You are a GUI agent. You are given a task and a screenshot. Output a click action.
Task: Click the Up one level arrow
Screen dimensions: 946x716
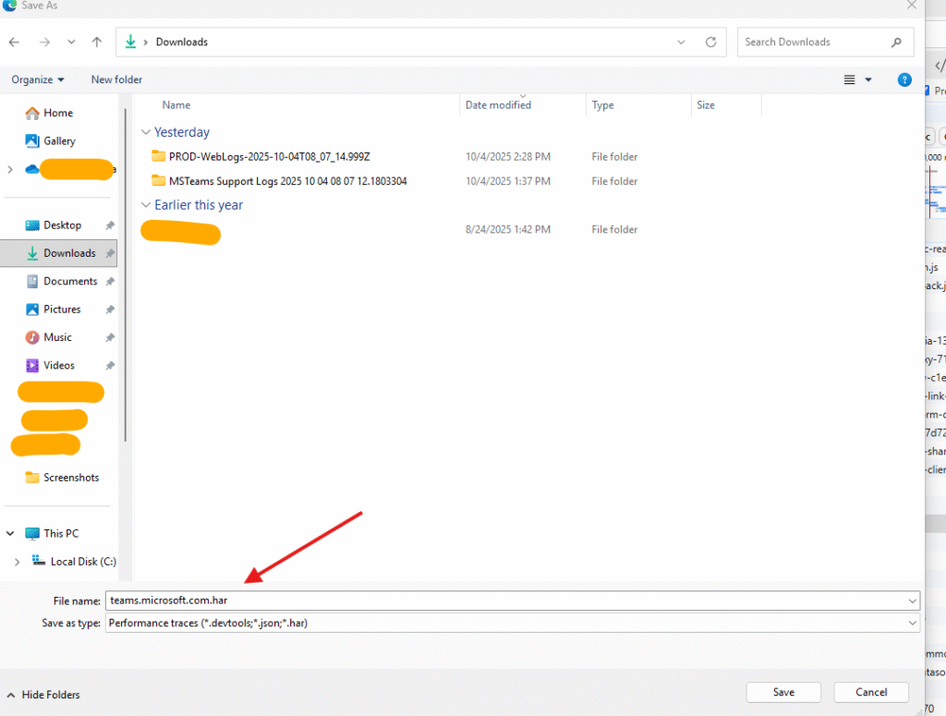97,42
